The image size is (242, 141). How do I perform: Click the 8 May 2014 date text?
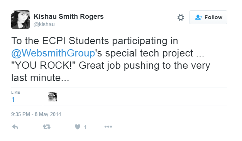tap(48, 114)
